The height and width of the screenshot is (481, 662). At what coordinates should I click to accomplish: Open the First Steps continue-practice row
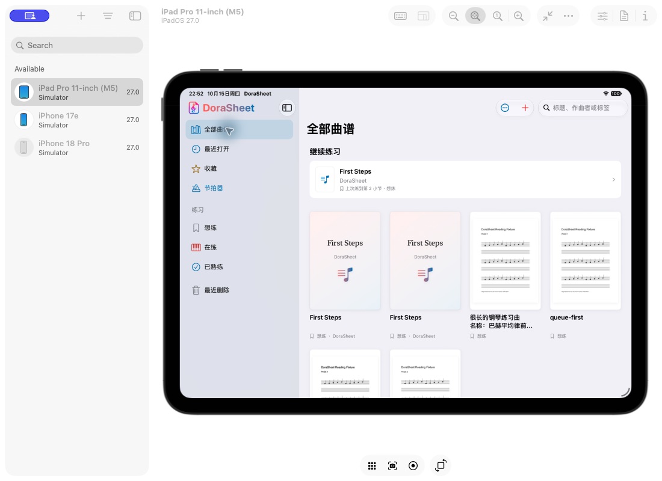pos(465,179)
